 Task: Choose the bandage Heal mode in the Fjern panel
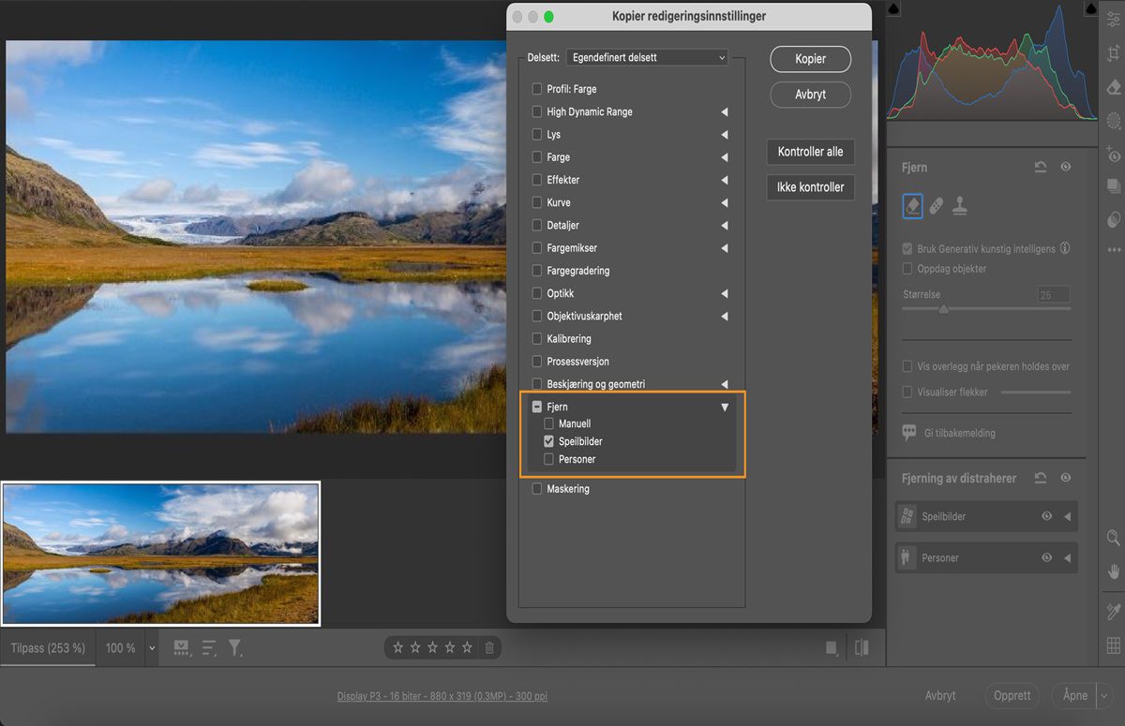pos(937,206)
